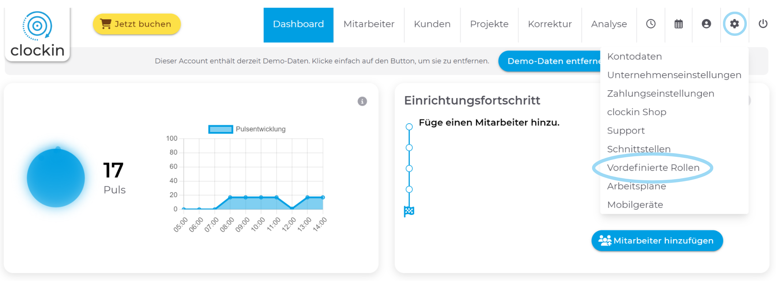This screenshot has height=287, width=779.
Task: Click the clockin logo
Action: [37, 34]
